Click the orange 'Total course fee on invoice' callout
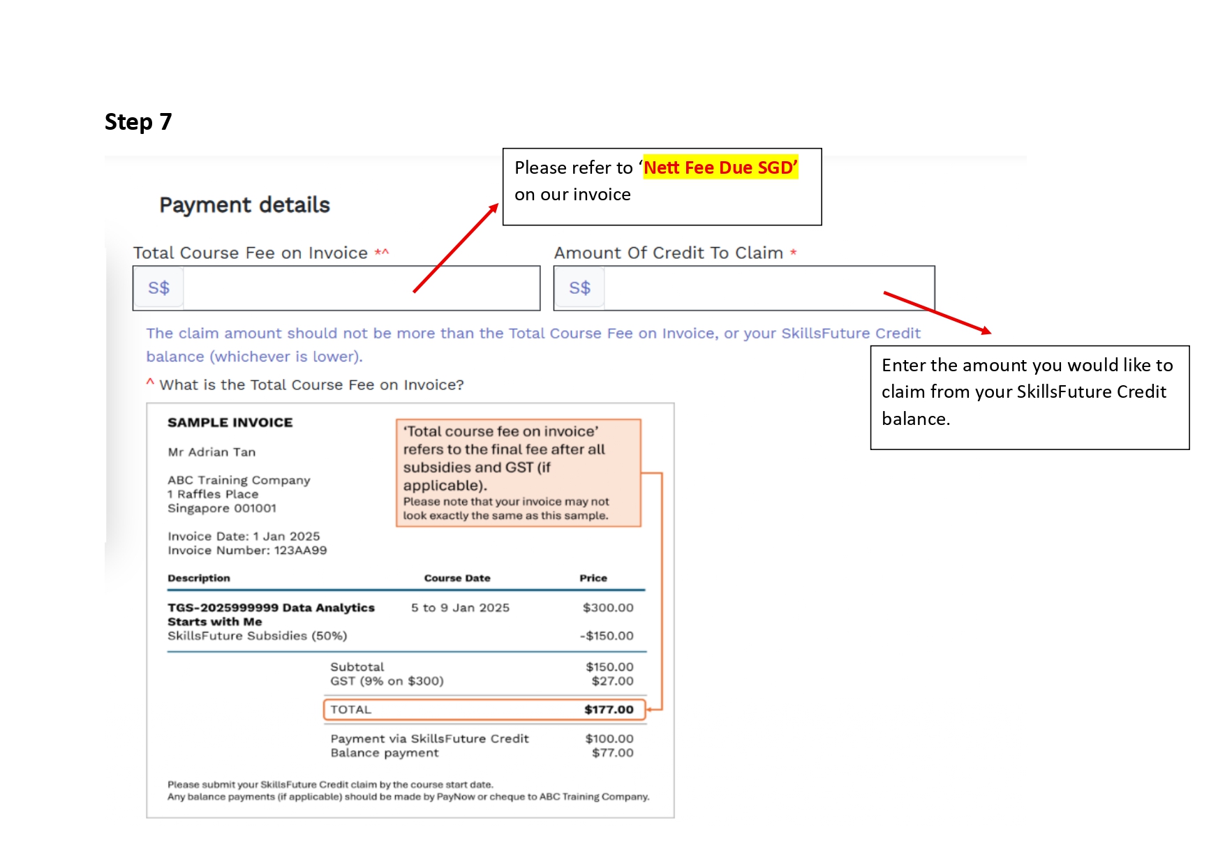 point(518,472)
